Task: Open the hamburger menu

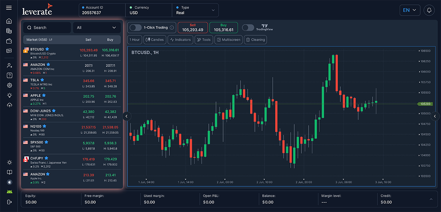Action: 9,8
